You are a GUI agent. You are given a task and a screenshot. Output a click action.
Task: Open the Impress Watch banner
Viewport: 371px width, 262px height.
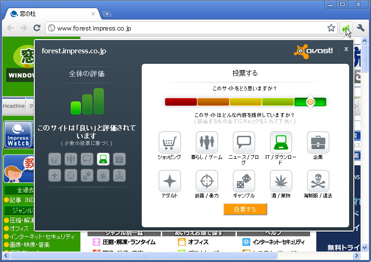[x=19, y=135]
